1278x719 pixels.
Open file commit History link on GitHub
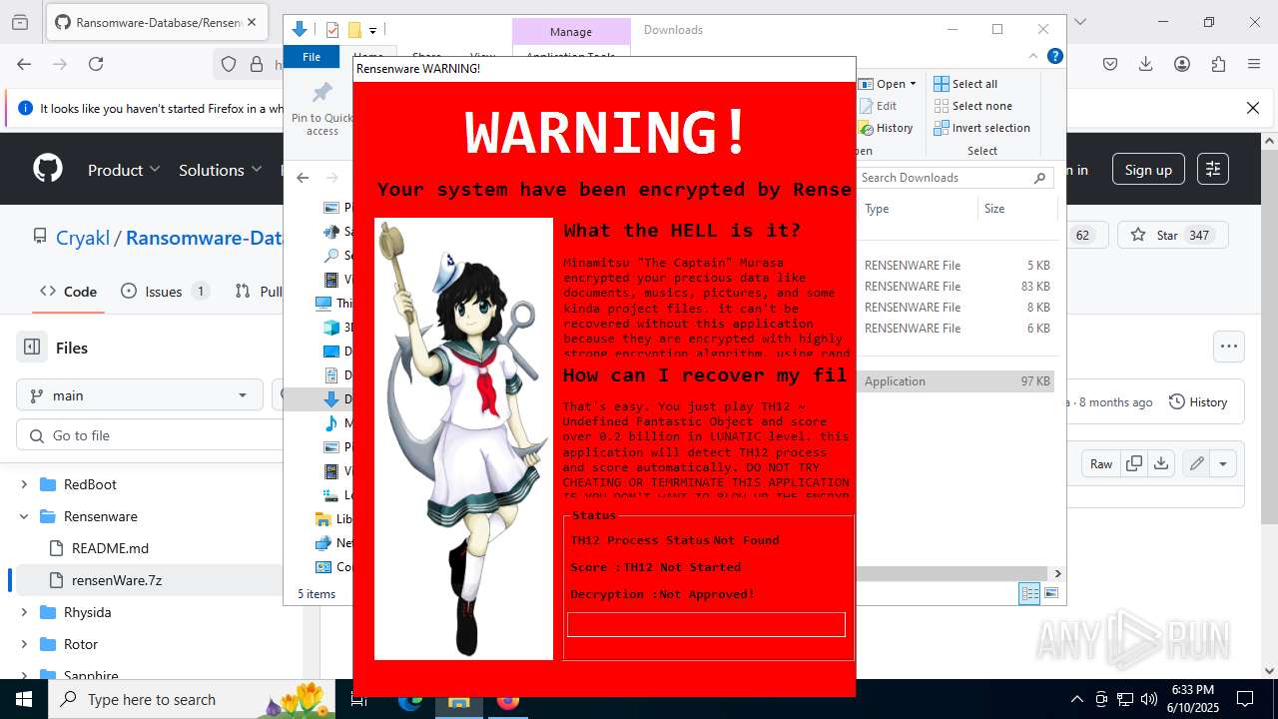click(1197, 401)
